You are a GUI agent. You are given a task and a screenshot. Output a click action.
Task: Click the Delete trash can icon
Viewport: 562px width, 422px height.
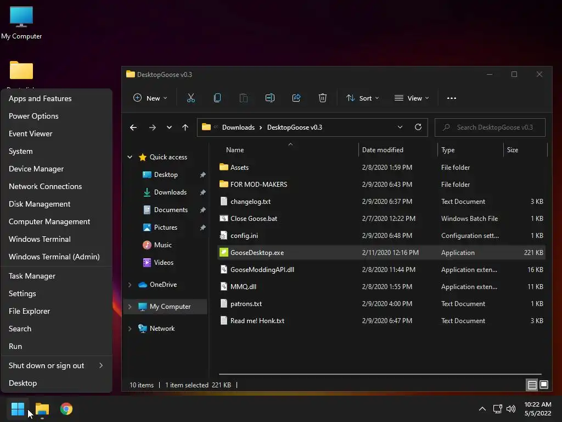coord(323,98)
